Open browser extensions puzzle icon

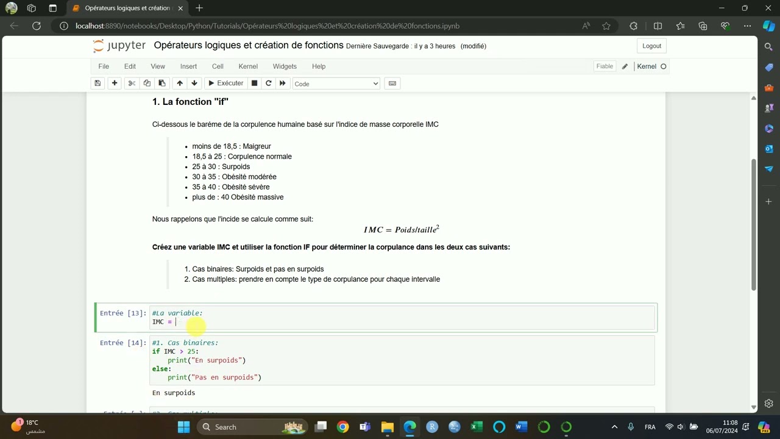point(634,26)
